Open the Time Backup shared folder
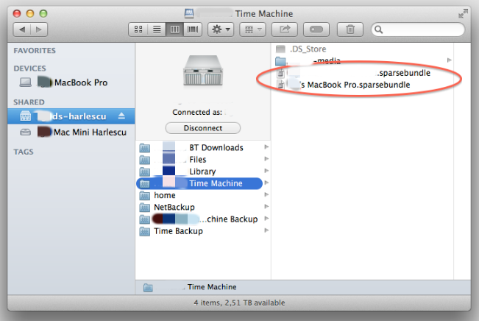Image resolution: width=479 pixels, height=321 pixels. (180, 231)
